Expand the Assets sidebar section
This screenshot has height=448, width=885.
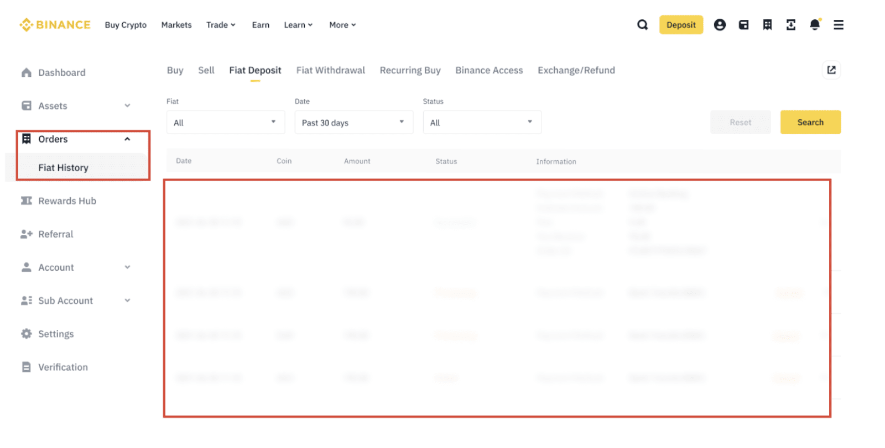pyautogui.click(x=127, y=106)
